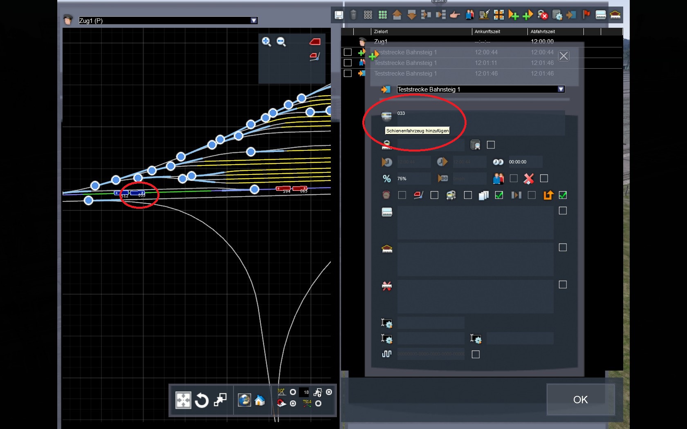Click the green plus followed by orange arrow toolbar icon

[x=528, y=15]
